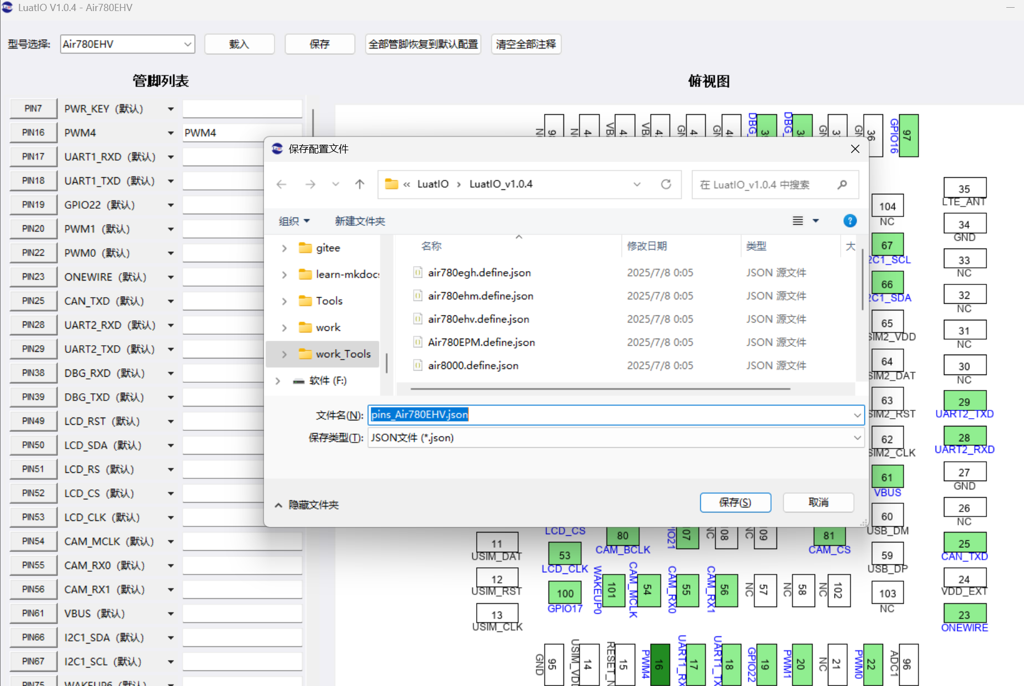Open PIN16 PWM4 function dropdown
1024x686 pixels.
tap(171, 133)
